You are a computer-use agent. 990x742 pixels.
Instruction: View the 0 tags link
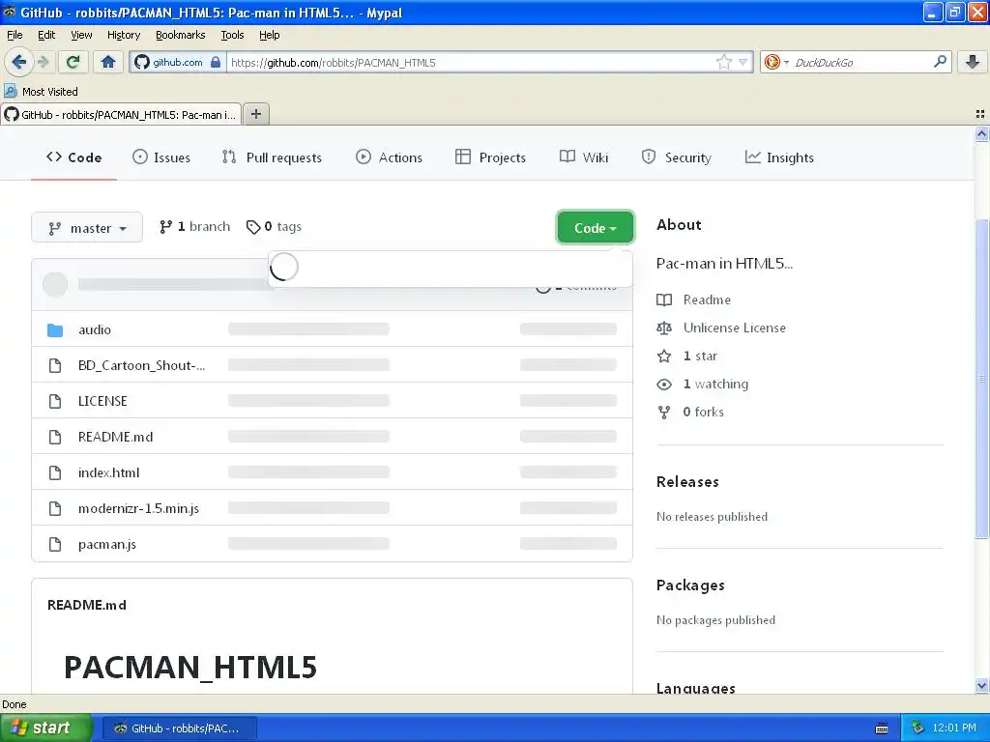pyautogui.click(x=274, y=226)
